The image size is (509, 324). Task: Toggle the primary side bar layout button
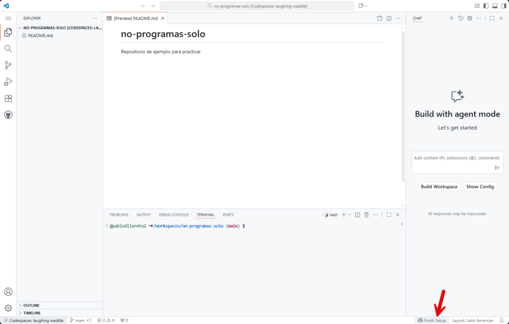pos(486,6)
